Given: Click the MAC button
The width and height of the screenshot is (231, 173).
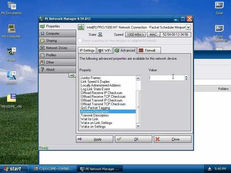Looking at the screenshot, I should pos(153,35).
